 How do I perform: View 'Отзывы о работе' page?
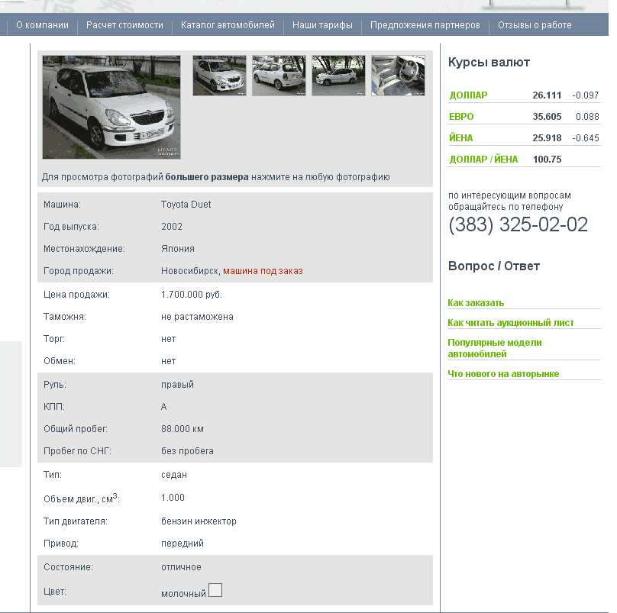[x=535, y=25]
